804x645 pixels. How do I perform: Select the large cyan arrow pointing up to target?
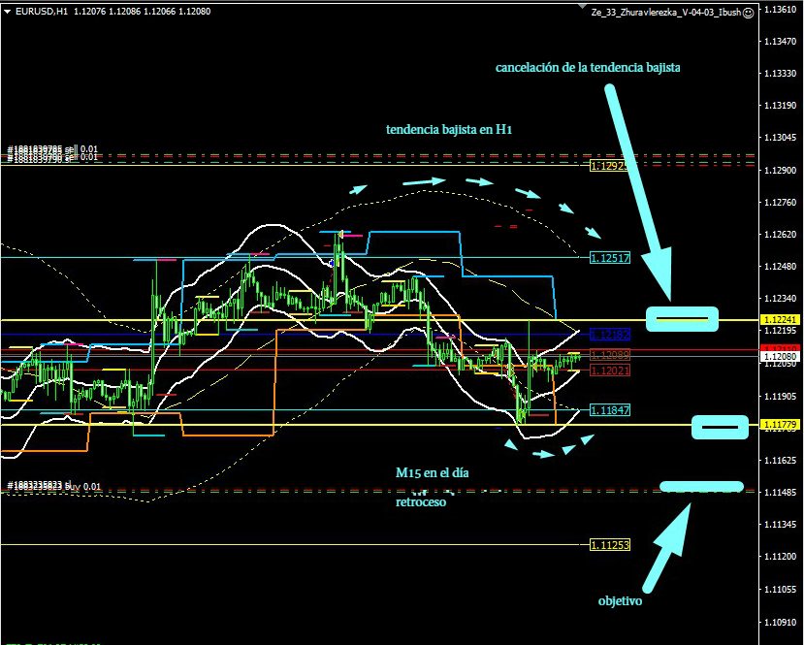[669, 548]
